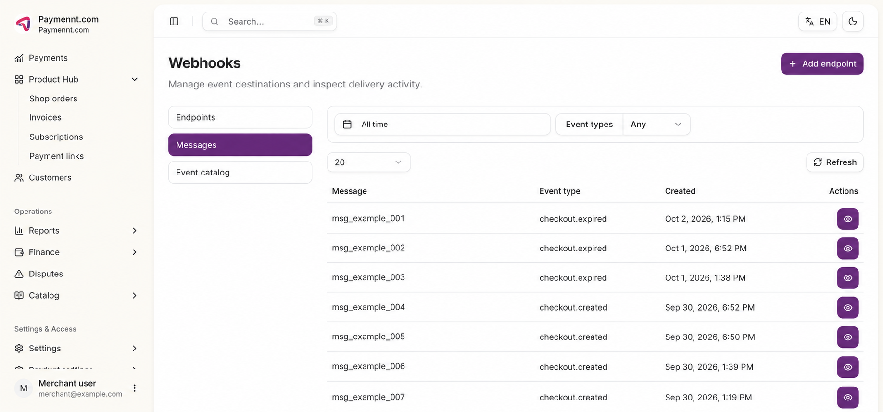Click the Created column header

[x=680, y=191]
